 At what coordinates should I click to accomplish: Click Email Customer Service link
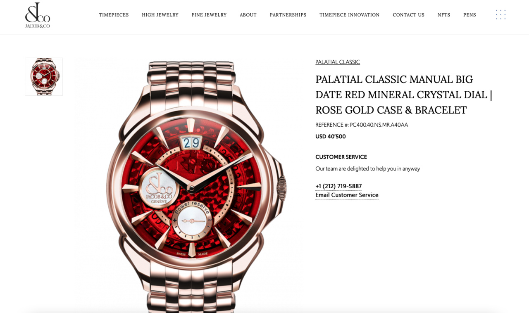pyautogui.click(x=347, y=195)
